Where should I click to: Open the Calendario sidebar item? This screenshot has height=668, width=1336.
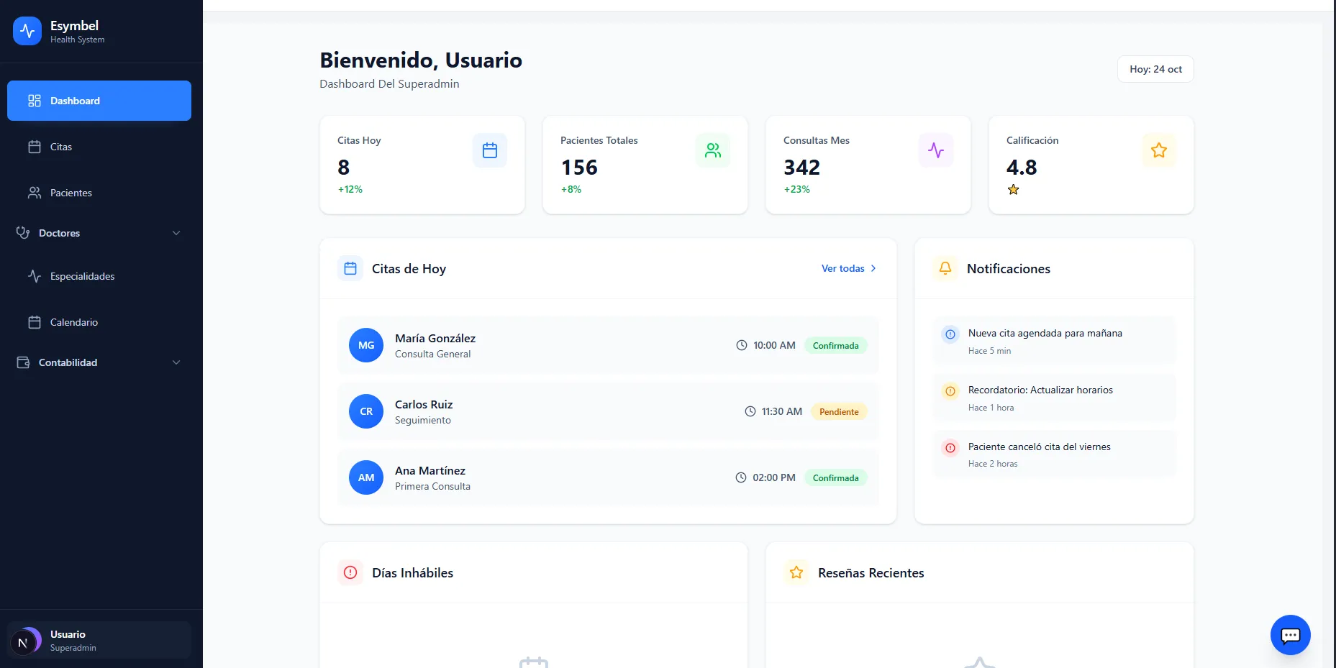pyautogui.click(x=73, y=322)
